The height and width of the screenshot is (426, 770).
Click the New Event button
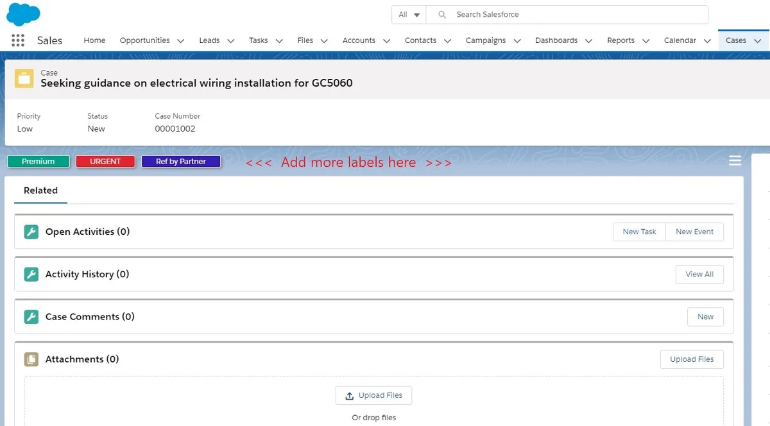click(x=694, y=232)
